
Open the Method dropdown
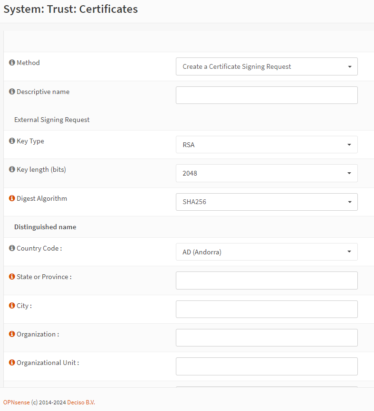[x=267, y=66]
